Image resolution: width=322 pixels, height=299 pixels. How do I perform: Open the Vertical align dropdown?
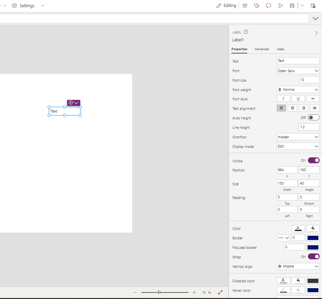298,266
